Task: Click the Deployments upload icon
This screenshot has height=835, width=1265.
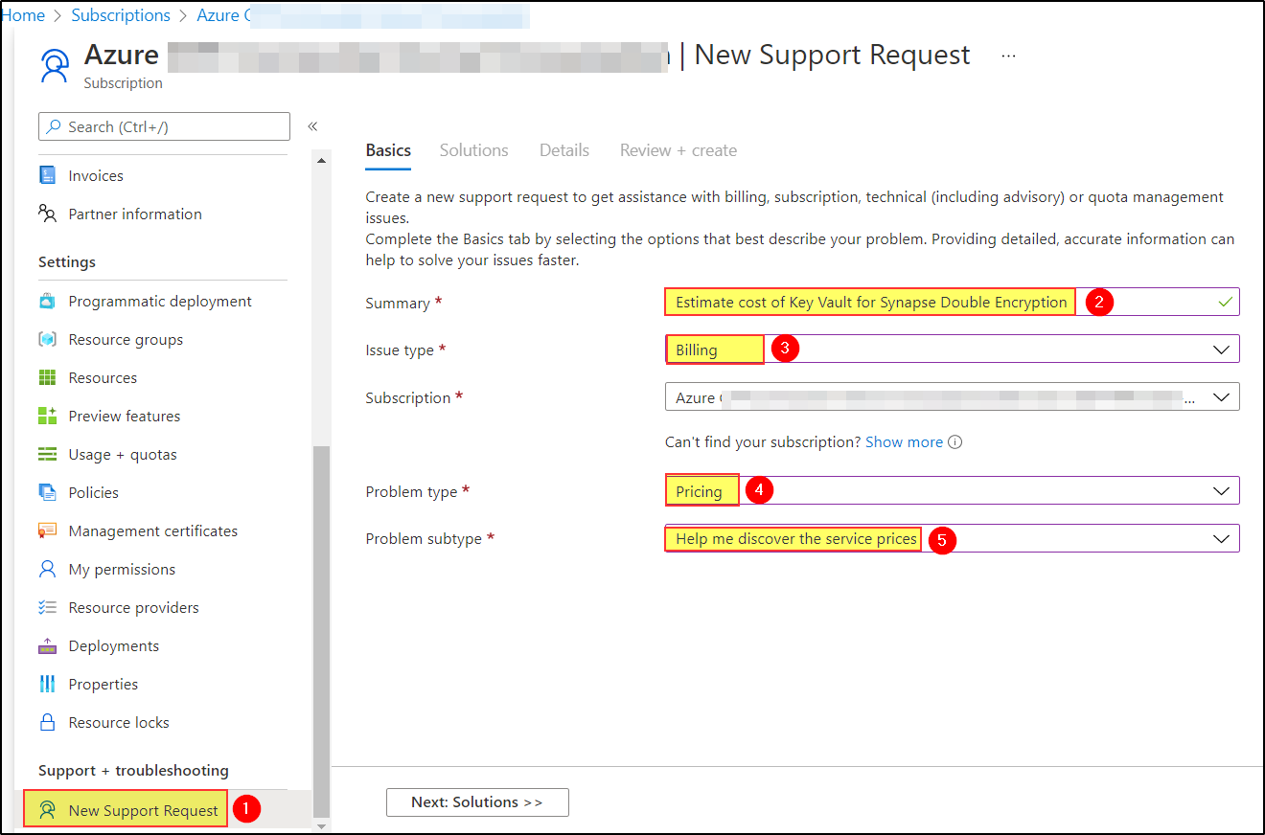Action: point(47,645)
